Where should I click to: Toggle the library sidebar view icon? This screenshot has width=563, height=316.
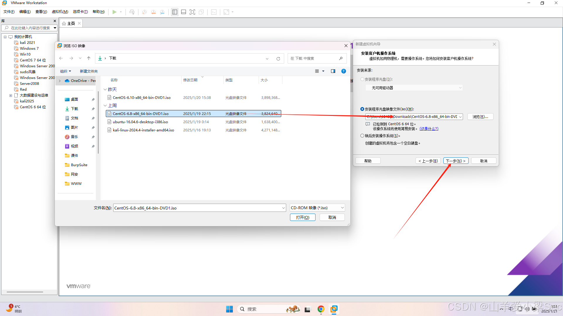tap(175, 12)
